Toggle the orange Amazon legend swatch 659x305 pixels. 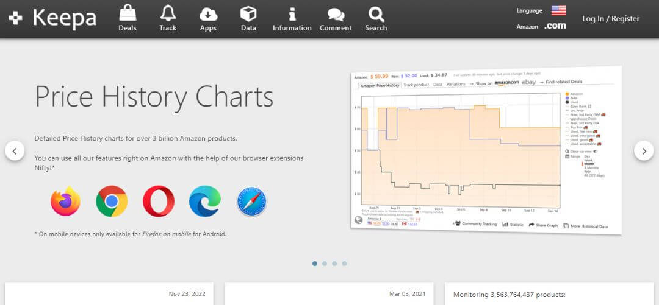(x=568, y=94)
